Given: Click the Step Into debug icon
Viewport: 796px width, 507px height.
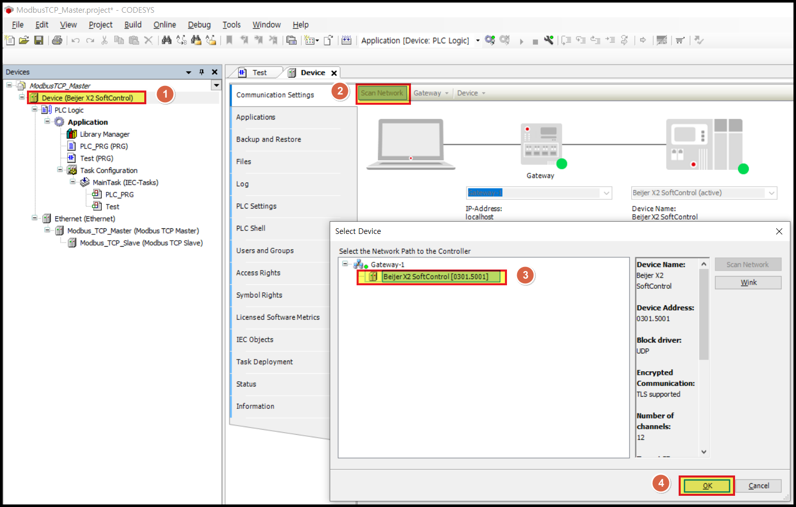Looking at the screenshot, I should click(581, 40).
